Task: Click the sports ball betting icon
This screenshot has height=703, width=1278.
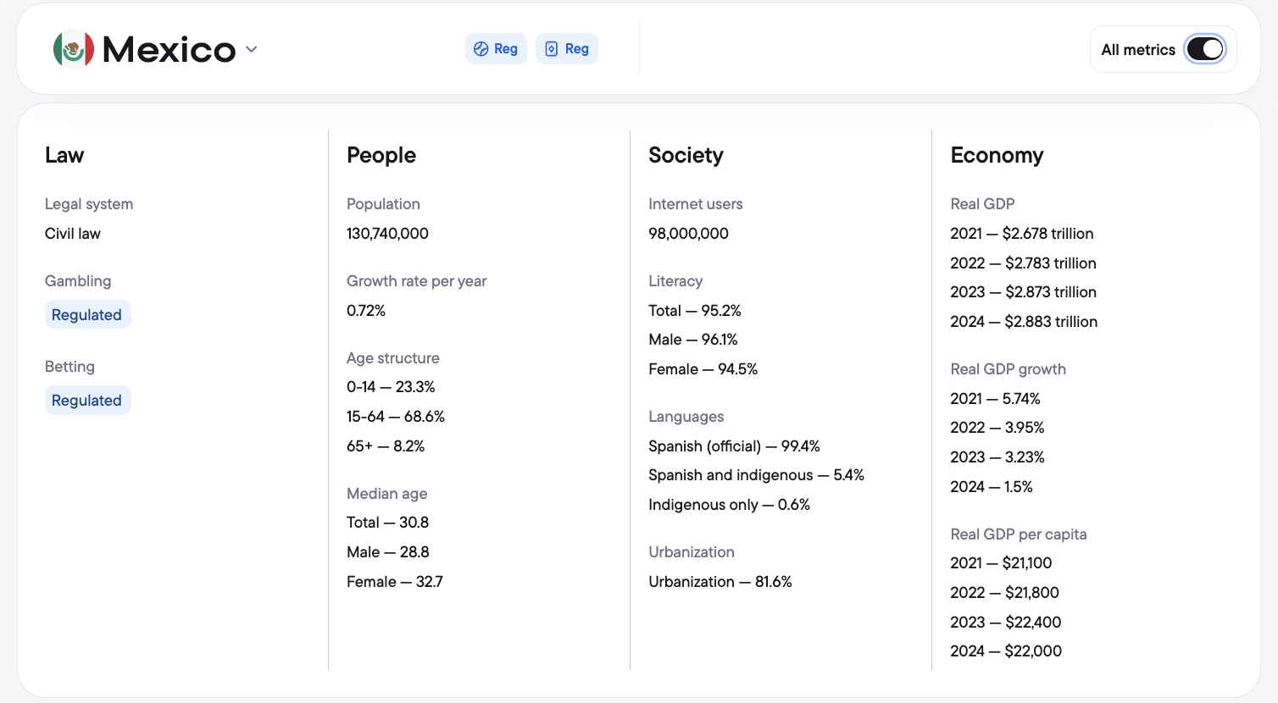Action: click(481, 49)
